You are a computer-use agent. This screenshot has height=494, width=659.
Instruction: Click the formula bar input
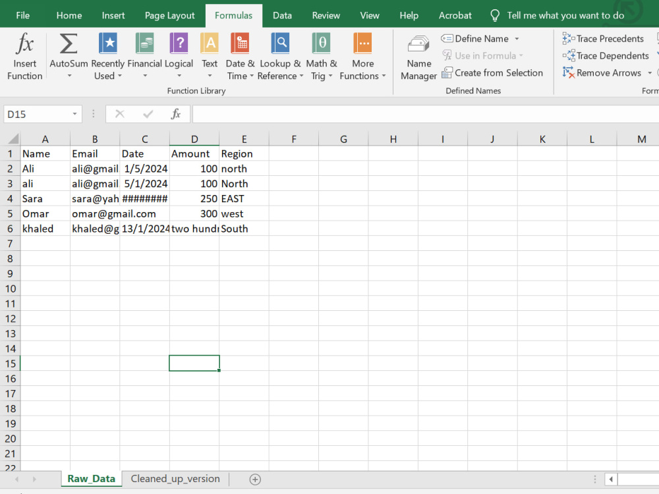pyautogui.click(x=425, y=114)
